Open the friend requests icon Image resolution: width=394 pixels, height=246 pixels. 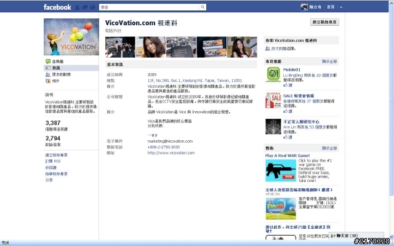click(78, 7)
